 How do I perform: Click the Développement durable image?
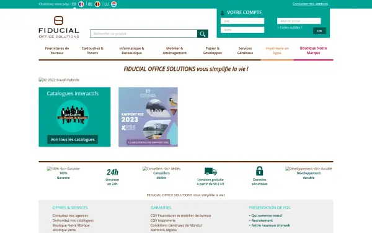(308, 168)
